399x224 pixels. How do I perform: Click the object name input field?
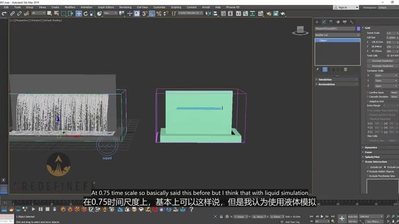coord(335,29)
